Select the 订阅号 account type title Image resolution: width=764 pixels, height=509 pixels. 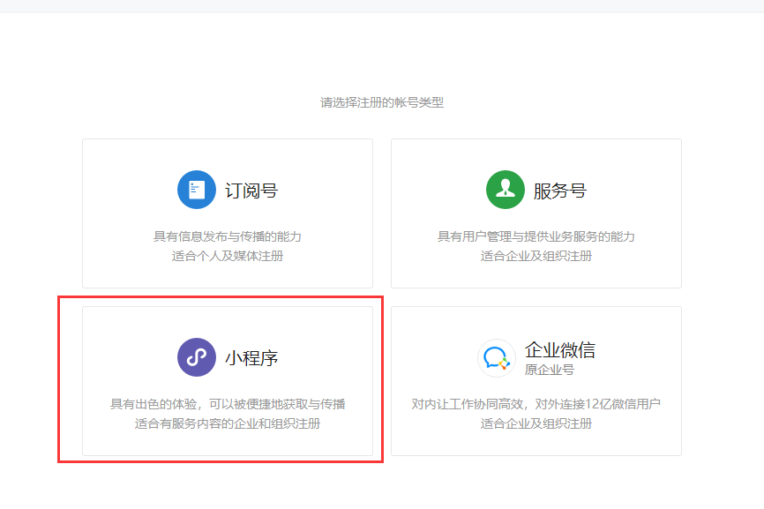click(x=251, y=191)
